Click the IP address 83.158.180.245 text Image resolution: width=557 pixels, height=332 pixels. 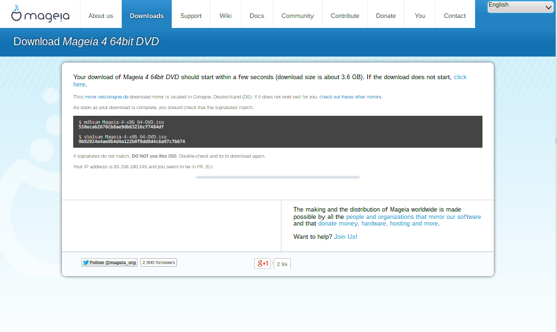[130, 166]
